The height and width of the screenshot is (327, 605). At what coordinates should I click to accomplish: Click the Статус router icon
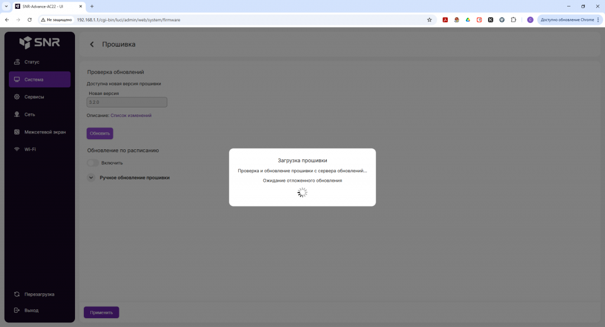(x=17, y=62)
